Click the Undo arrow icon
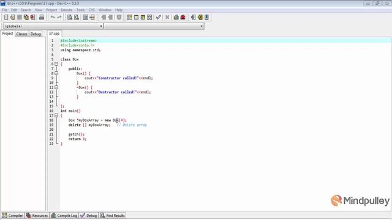 [53, 17]
